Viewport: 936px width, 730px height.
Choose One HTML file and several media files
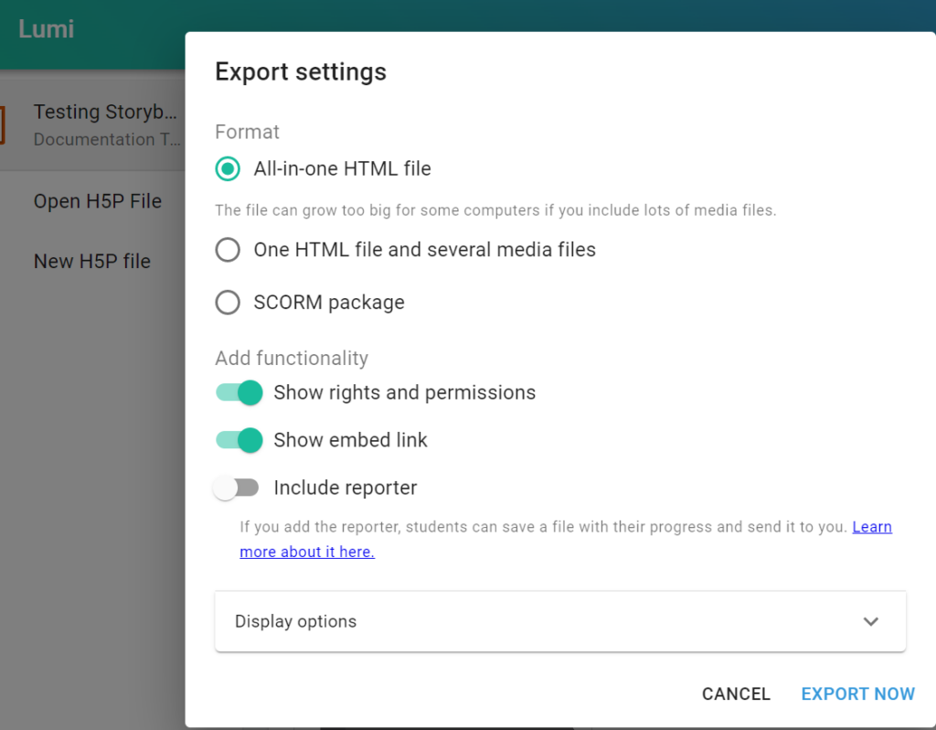pos(228,250)
